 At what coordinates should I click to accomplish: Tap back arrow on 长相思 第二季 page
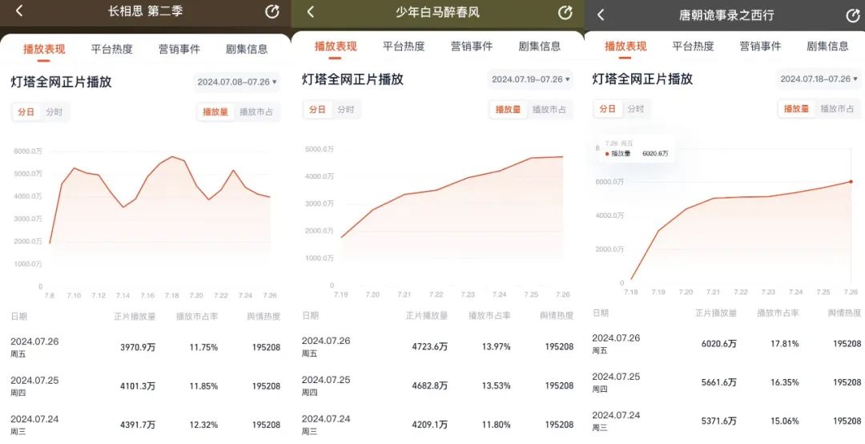[20, 11]
